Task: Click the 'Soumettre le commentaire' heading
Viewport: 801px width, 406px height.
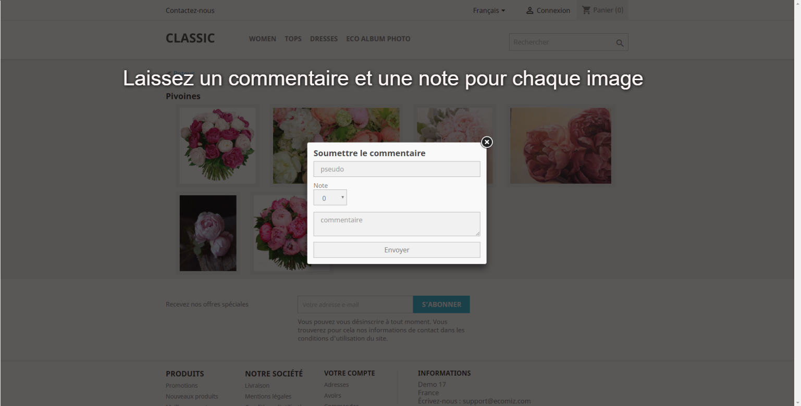Action: (x=369, y=153)
